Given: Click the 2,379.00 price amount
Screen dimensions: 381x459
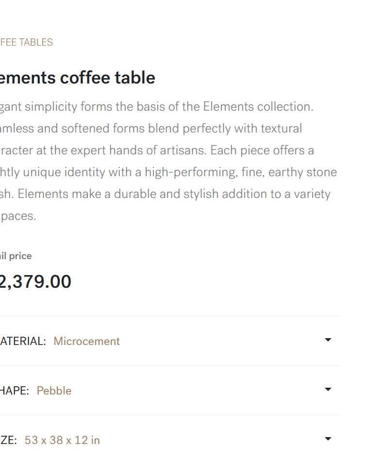Looking at the screenshot, I should coord(35,282).
